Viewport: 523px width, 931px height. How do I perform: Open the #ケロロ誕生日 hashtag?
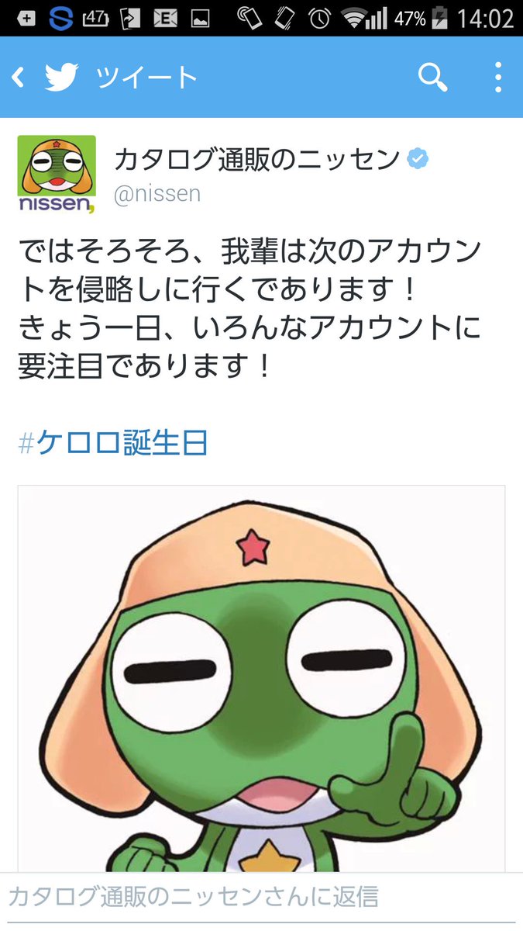[113, 443]
